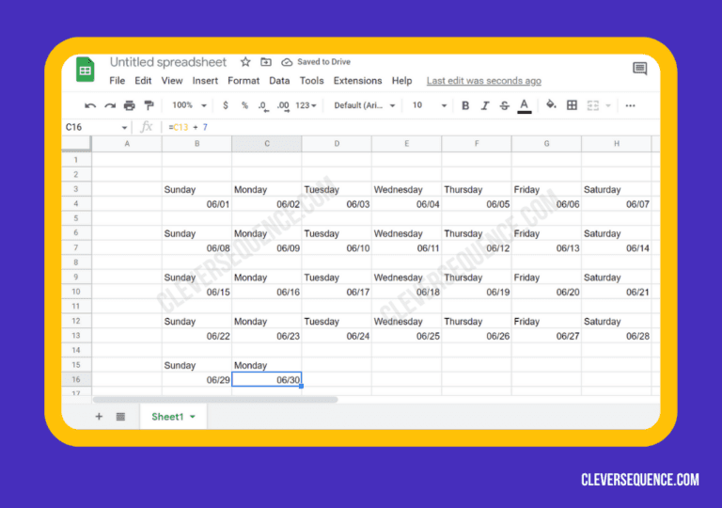The image size is (722, 508).
Task: Open the font size 10 dropdown
Action: tap(430, 105)
